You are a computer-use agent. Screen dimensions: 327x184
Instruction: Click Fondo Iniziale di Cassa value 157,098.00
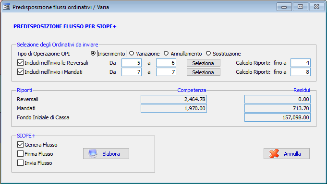point(278,117)
